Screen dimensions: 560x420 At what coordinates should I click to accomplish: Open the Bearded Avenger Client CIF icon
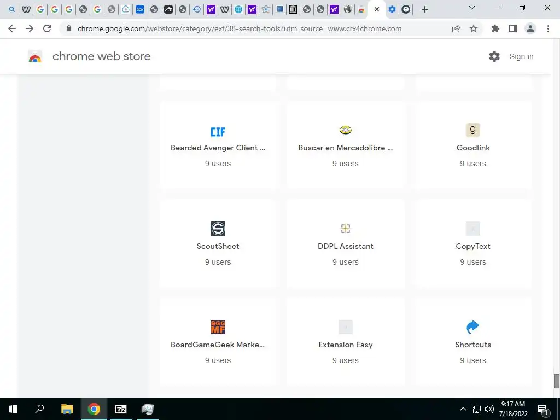tap(218, 132)
